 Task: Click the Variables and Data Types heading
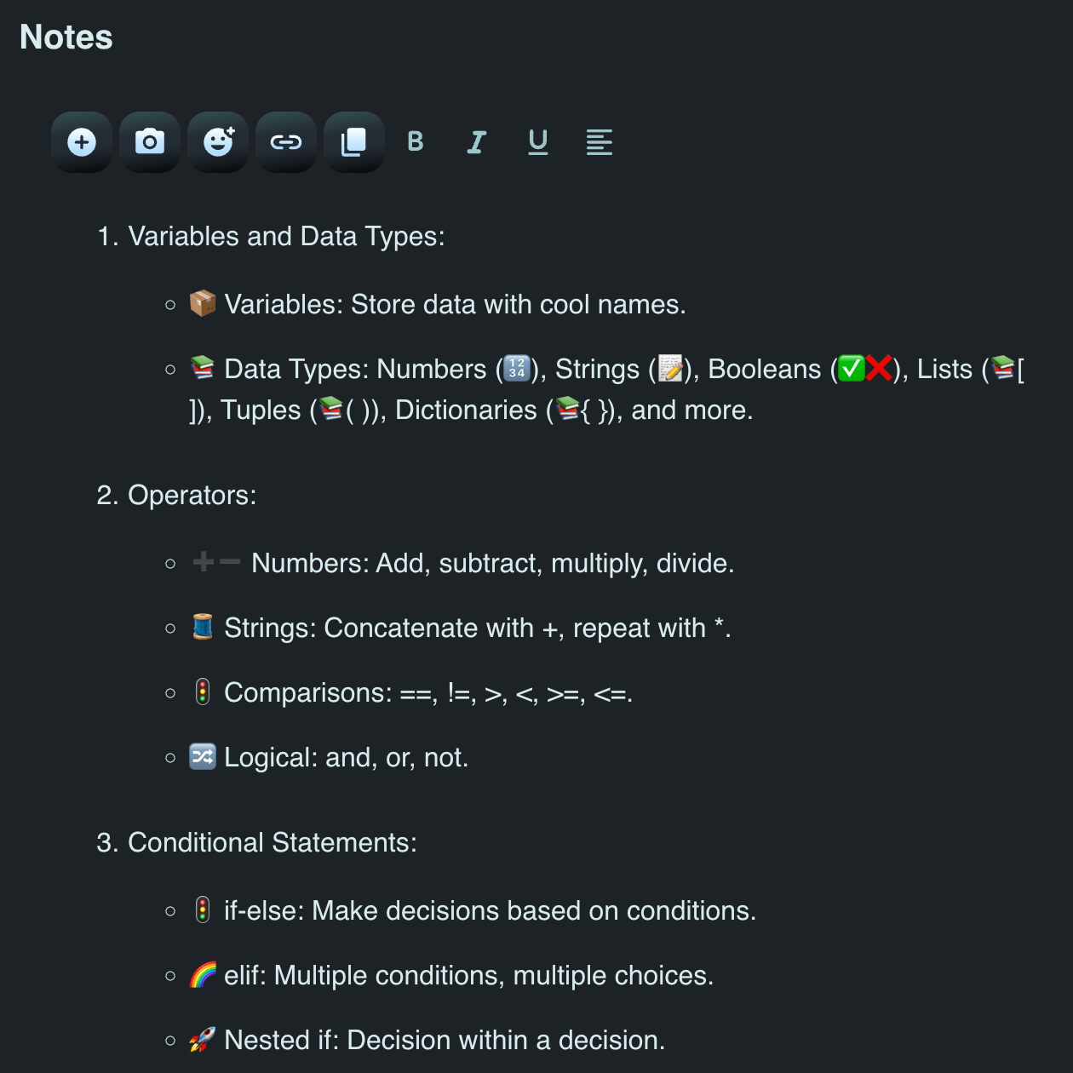[286, 236]
